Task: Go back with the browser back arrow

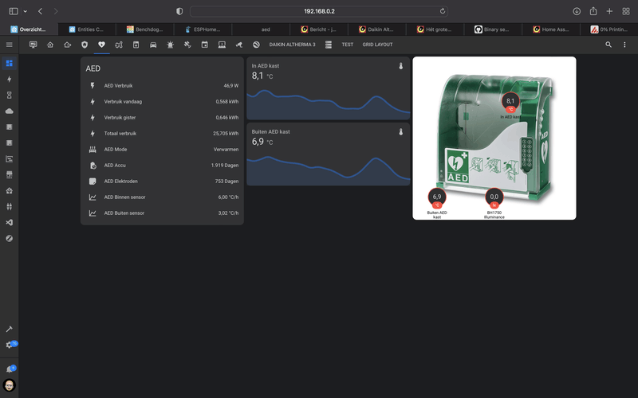Action: (x=41, y=11)
